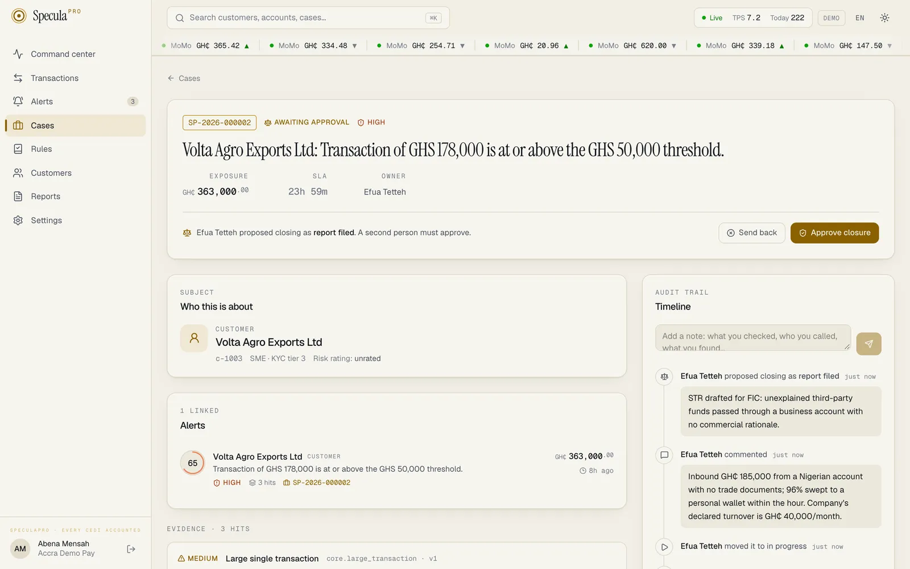Open Rules page
The image size is (910, 569).
point(76,149)
